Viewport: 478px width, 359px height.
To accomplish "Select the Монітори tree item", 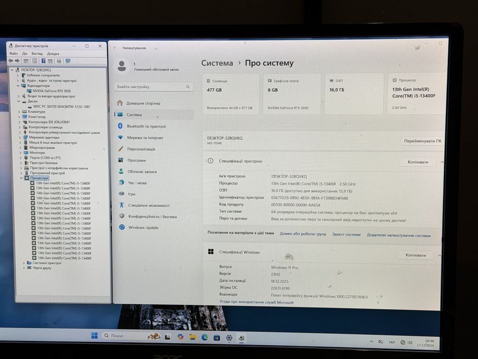I will pyautogui.click(x=37, y=153).
